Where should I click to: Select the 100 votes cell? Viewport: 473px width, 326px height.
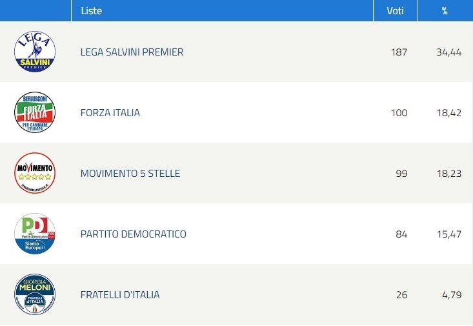[399, 112]
